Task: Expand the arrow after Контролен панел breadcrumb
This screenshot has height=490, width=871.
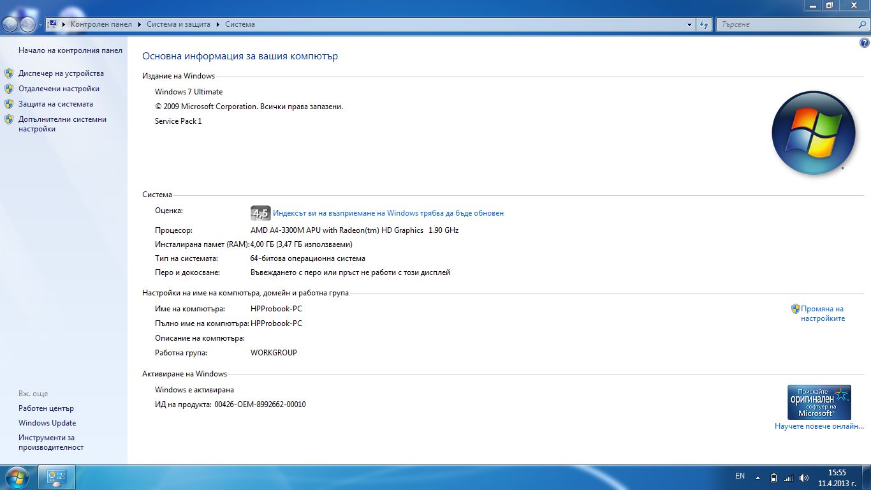Action: (x=139, y=24)
